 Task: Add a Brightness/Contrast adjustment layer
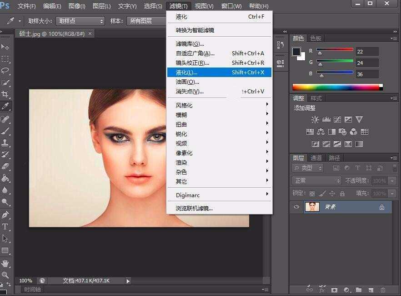315,119
